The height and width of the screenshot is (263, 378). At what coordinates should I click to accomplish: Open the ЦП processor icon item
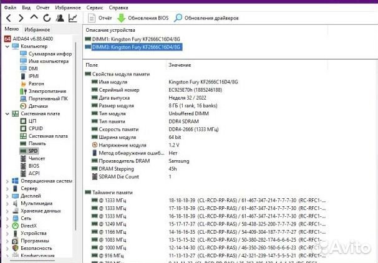pyautogui.click(x=28, y=121)
